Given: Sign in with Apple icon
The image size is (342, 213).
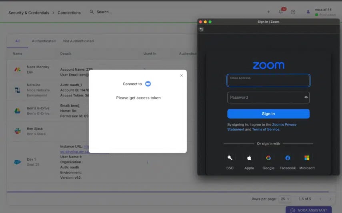Looking at the screenshot, I should pyautogui.click(x=249, y=158).
